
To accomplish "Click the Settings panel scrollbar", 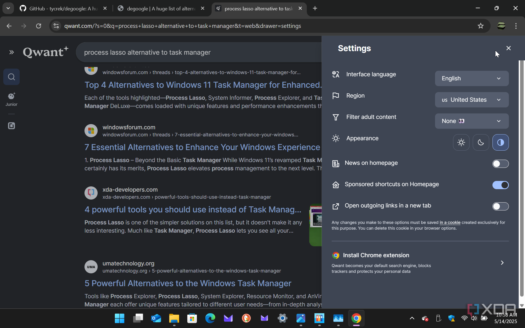I will (521, 178).
